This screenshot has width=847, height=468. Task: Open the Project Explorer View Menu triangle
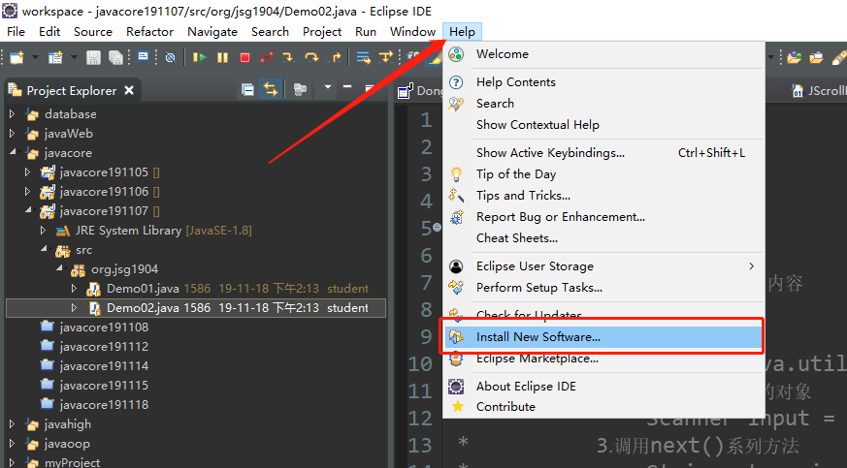(x=327, y=87)
